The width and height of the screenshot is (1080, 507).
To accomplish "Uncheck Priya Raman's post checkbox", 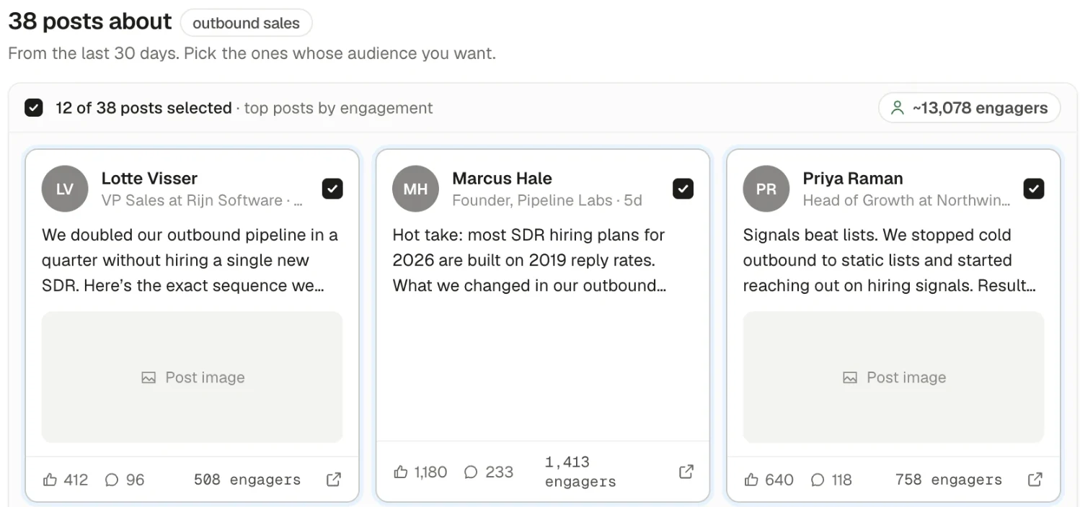I will pos(1034,189).
